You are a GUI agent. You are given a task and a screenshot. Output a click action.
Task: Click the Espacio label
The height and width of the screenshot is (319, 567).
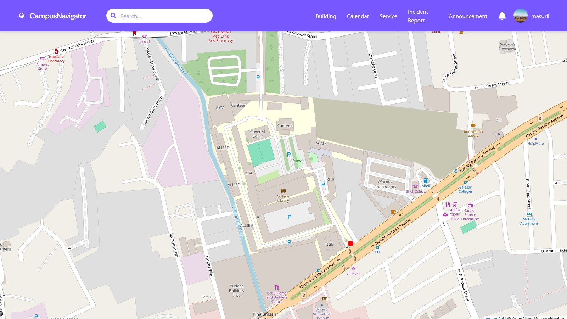pyautogui.click(x=298, y=161)
